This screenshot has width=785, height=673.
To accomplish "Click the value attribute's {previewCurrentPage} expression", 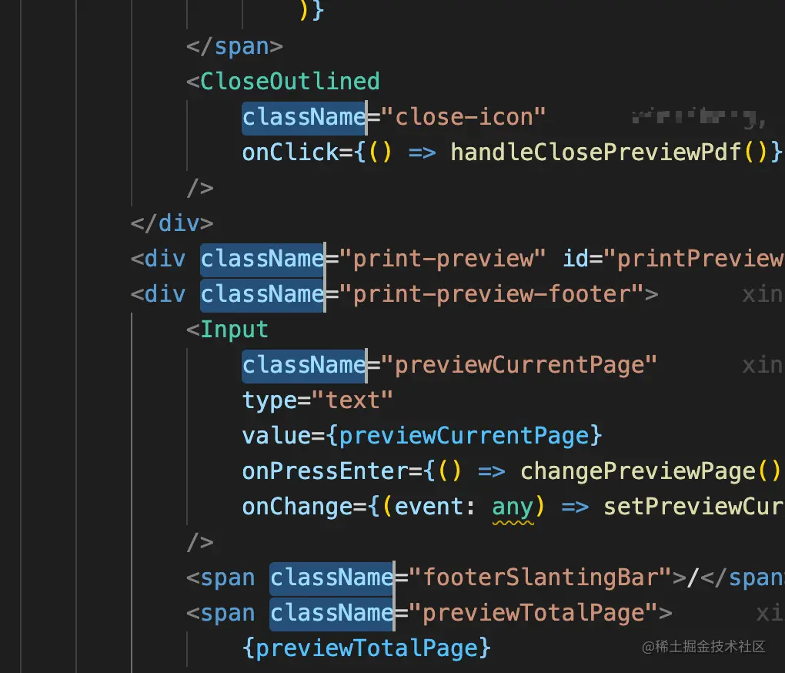I will (463, 436).
